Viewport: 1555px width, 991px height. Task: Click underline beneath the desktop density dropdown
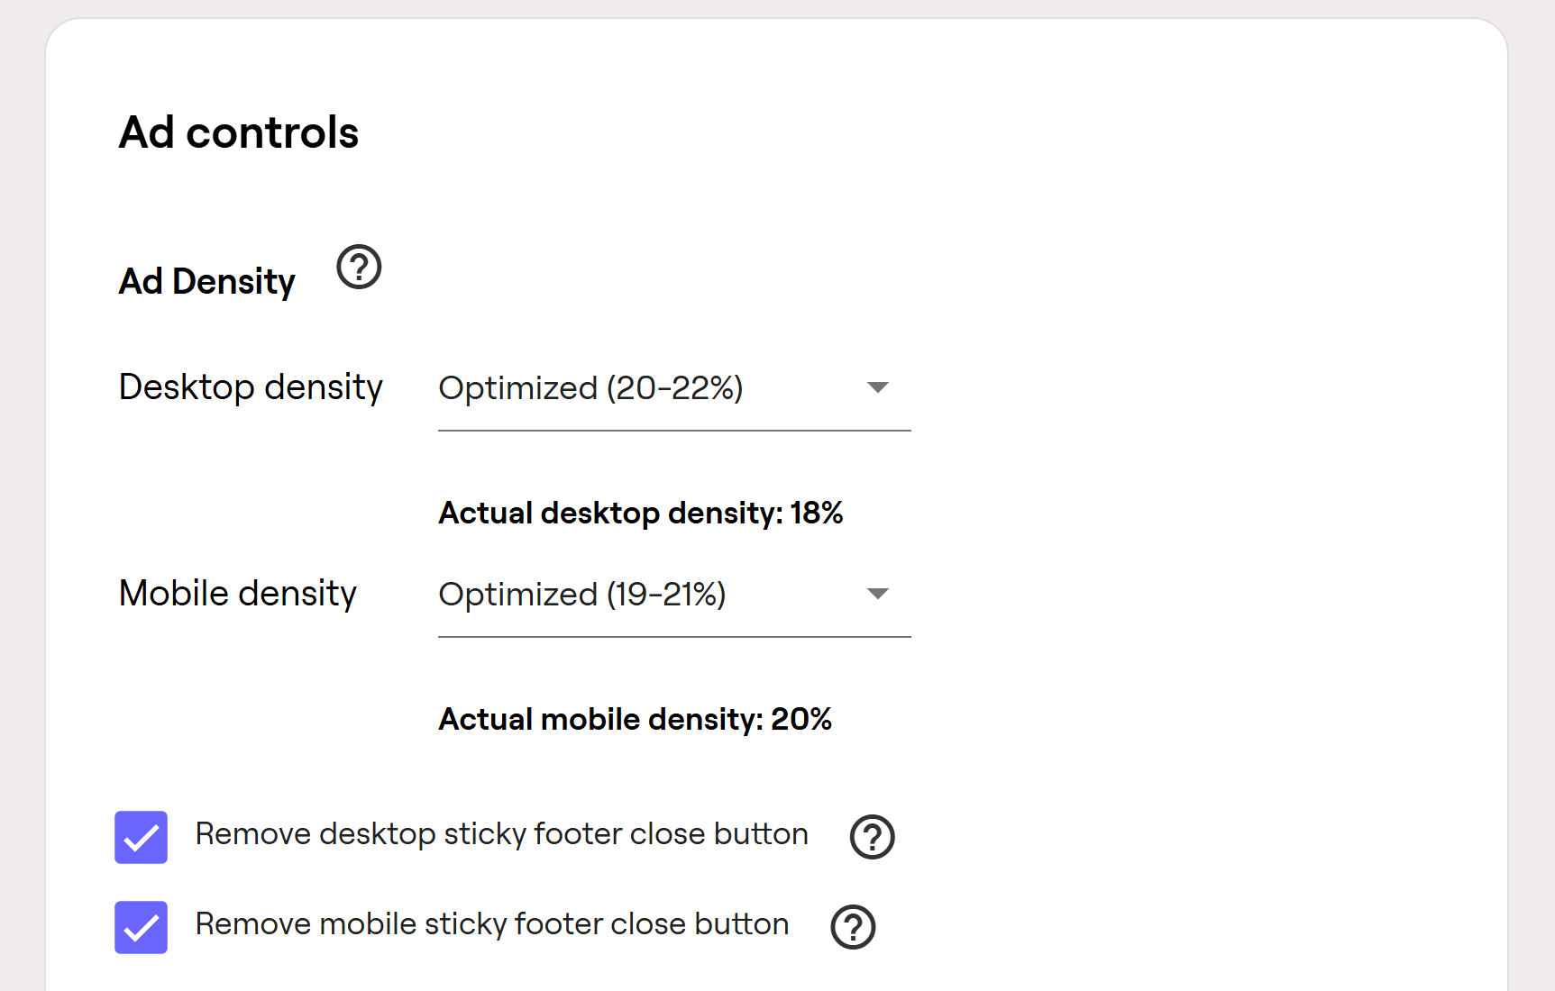tap(674, 431)
